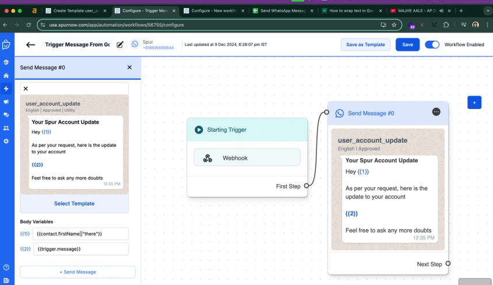Toggle the Workflow Enabled switch

[432, 45]
